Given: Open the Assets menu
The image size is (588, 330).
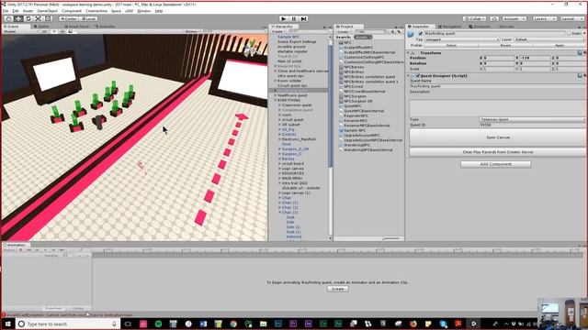Looking at the screenshot, I should pyautogui.click(x=28, y=11).
